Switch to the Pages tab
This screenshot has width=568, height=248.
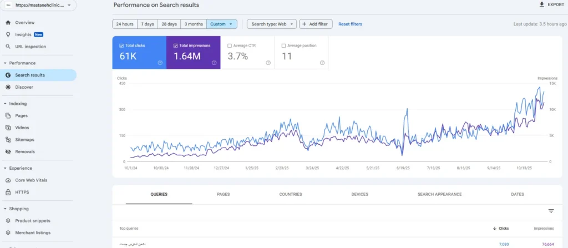coord(223,195)
